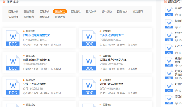Open sidebar DOC thumbnail beside 好笑又 item

click(x=169, y=75)
